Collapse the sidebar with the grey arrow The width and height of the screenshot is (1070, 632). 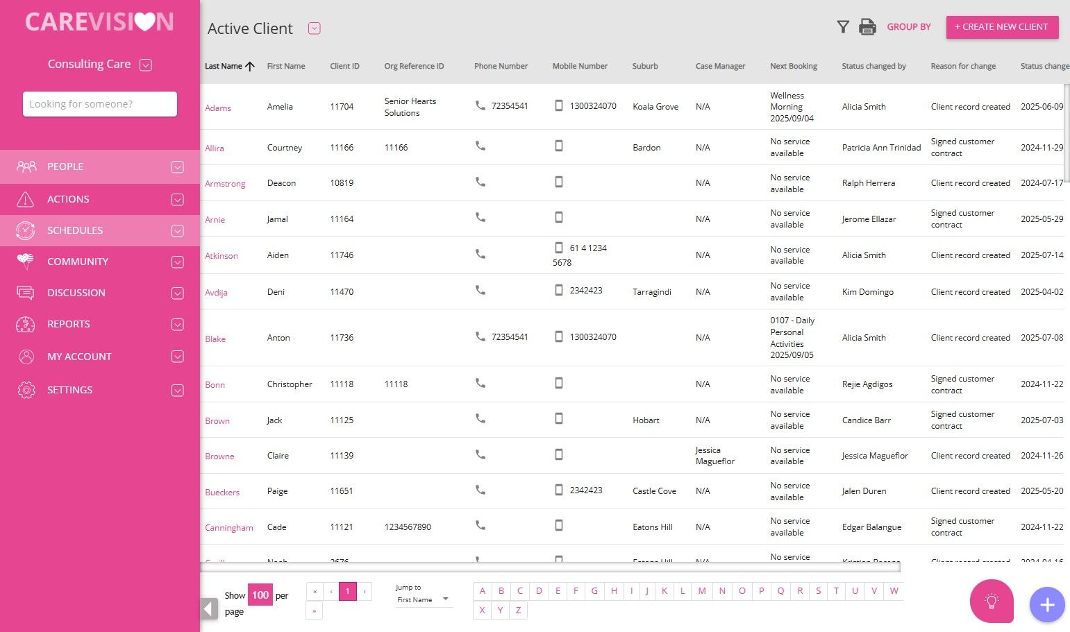pyautogui.click(x=209, y=608)
